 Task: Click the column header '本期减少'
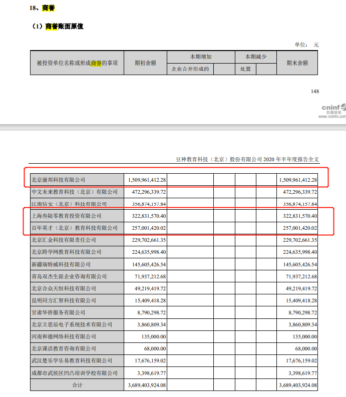pos(256,57)
